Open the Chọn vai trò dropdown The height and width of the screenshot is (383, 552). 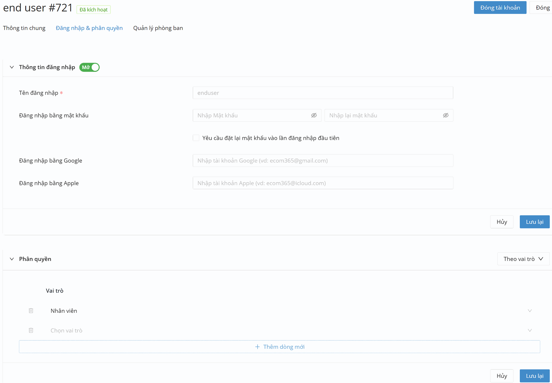[530, 330]
